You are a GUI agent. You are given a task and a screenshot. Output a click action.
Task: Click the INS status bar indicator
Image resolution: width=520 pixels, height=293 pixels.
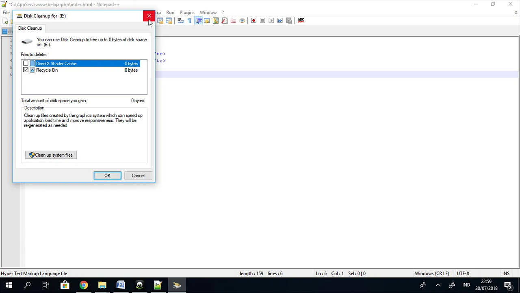(506, 273)
